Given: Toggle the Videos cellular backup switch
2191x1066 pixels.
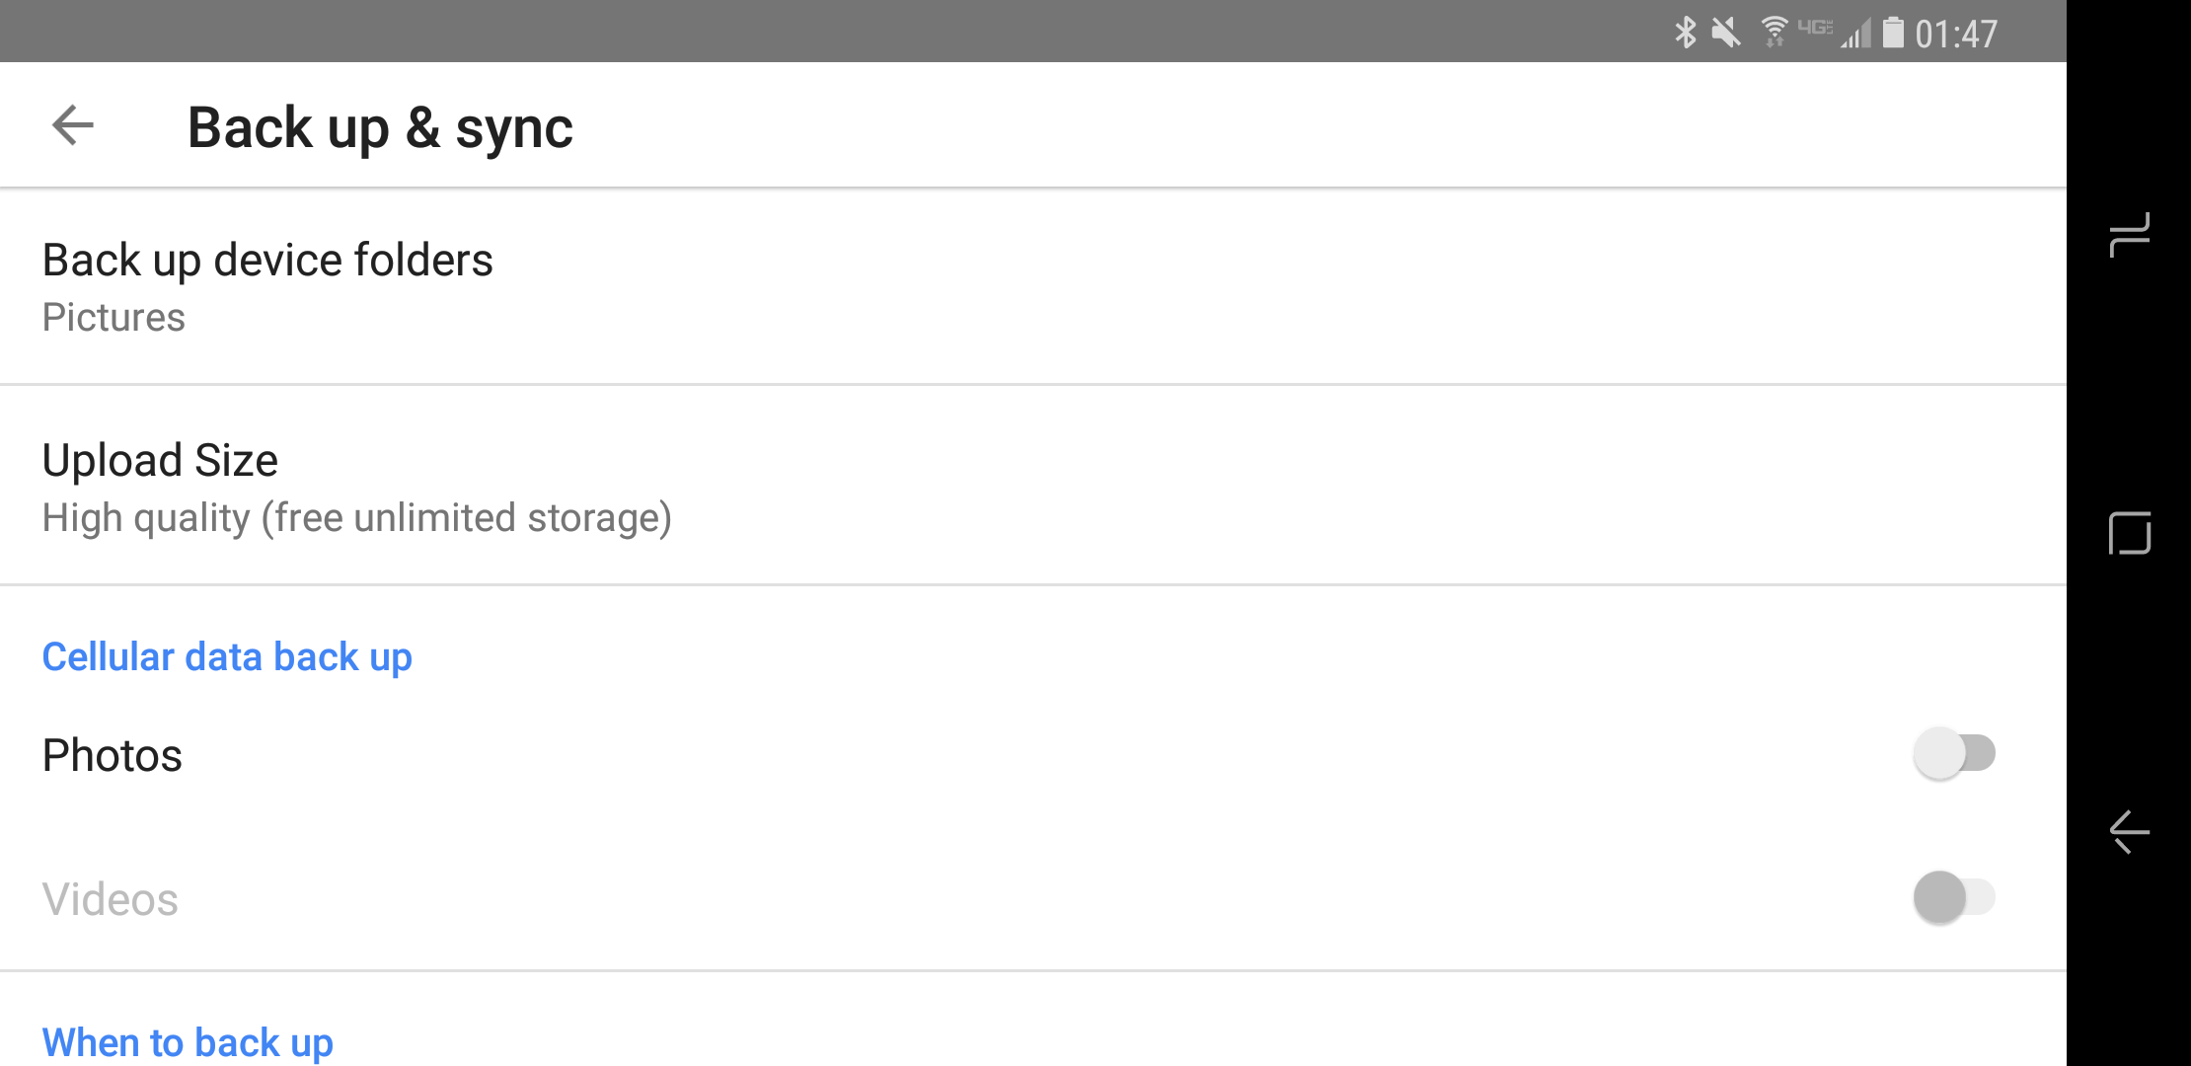Looking at the screenshot, I should pos(1954,897).
